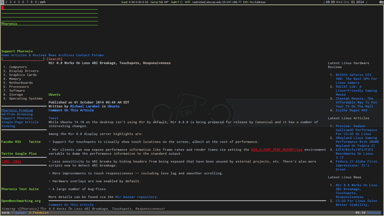Click the muted volume icon in the system tray
The height and width of the screenshot is (216, 384).
point(380,2)
